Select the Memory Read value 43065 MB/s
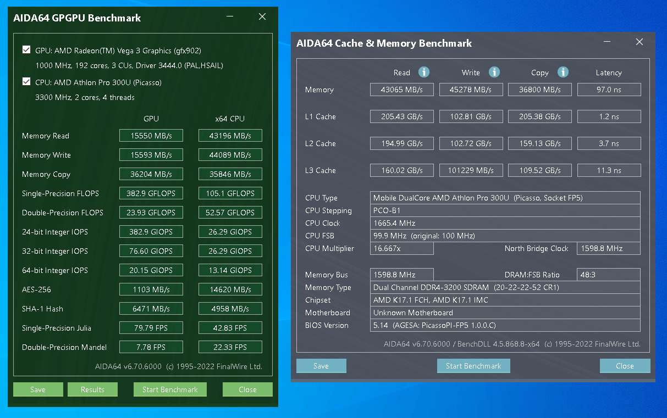 pos(402,90)
